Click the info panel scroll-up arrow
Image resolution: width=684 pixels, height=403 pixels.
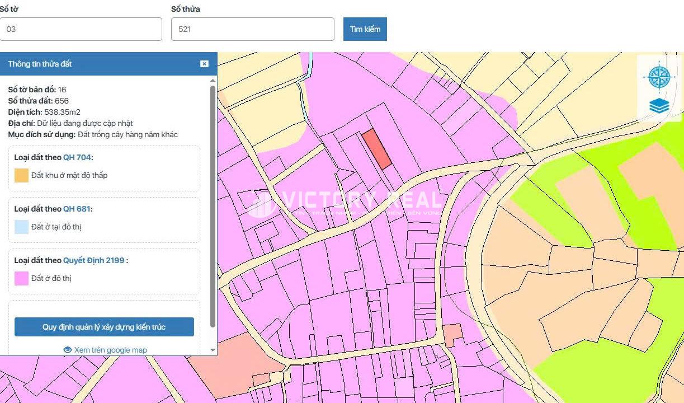click(213, 80)
